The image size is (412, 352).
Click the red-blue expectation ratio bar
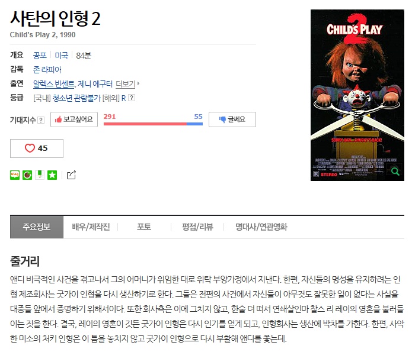coord(153,124)
